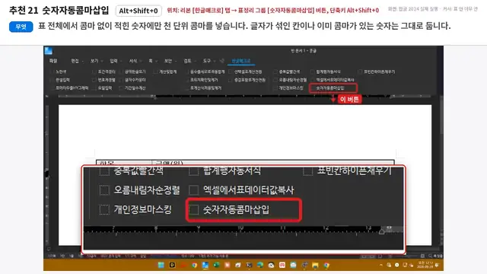
Task: Open the 입력 menu
Action: click(x=113, y=61)
